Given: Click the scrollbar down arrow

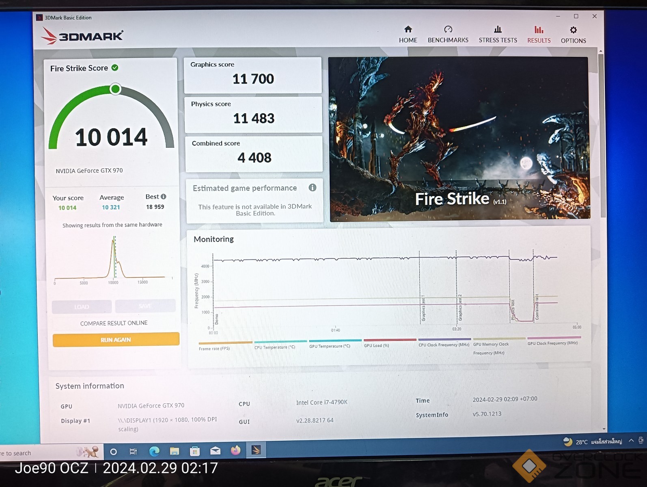Looking at the screenshot, I should 604,429.
